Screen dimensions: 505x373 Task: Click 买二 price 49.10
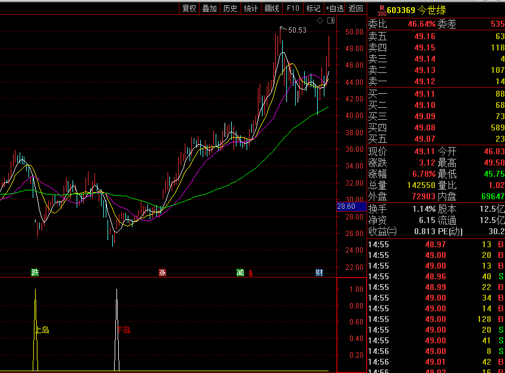click(x=425, y=105)
